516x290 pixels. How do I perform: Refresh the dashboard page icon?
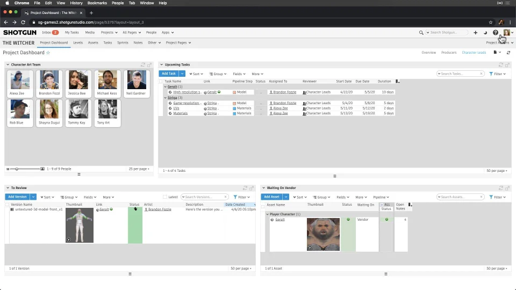pyautogui.click(x=508, y=53)
